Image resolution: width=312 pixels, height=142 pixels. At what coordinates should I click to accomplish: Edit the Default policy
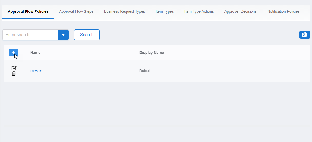(14, 68)
